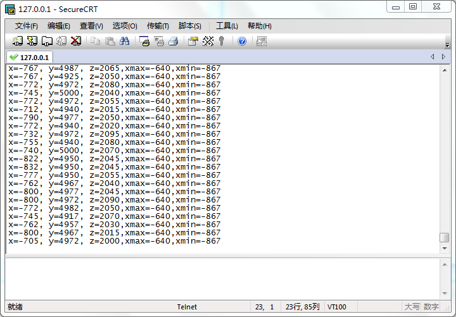Image resolution: width=456 pixels, height=317 pixels.
Task: Open Session Options toolbar icon
Action: point(193,41)
